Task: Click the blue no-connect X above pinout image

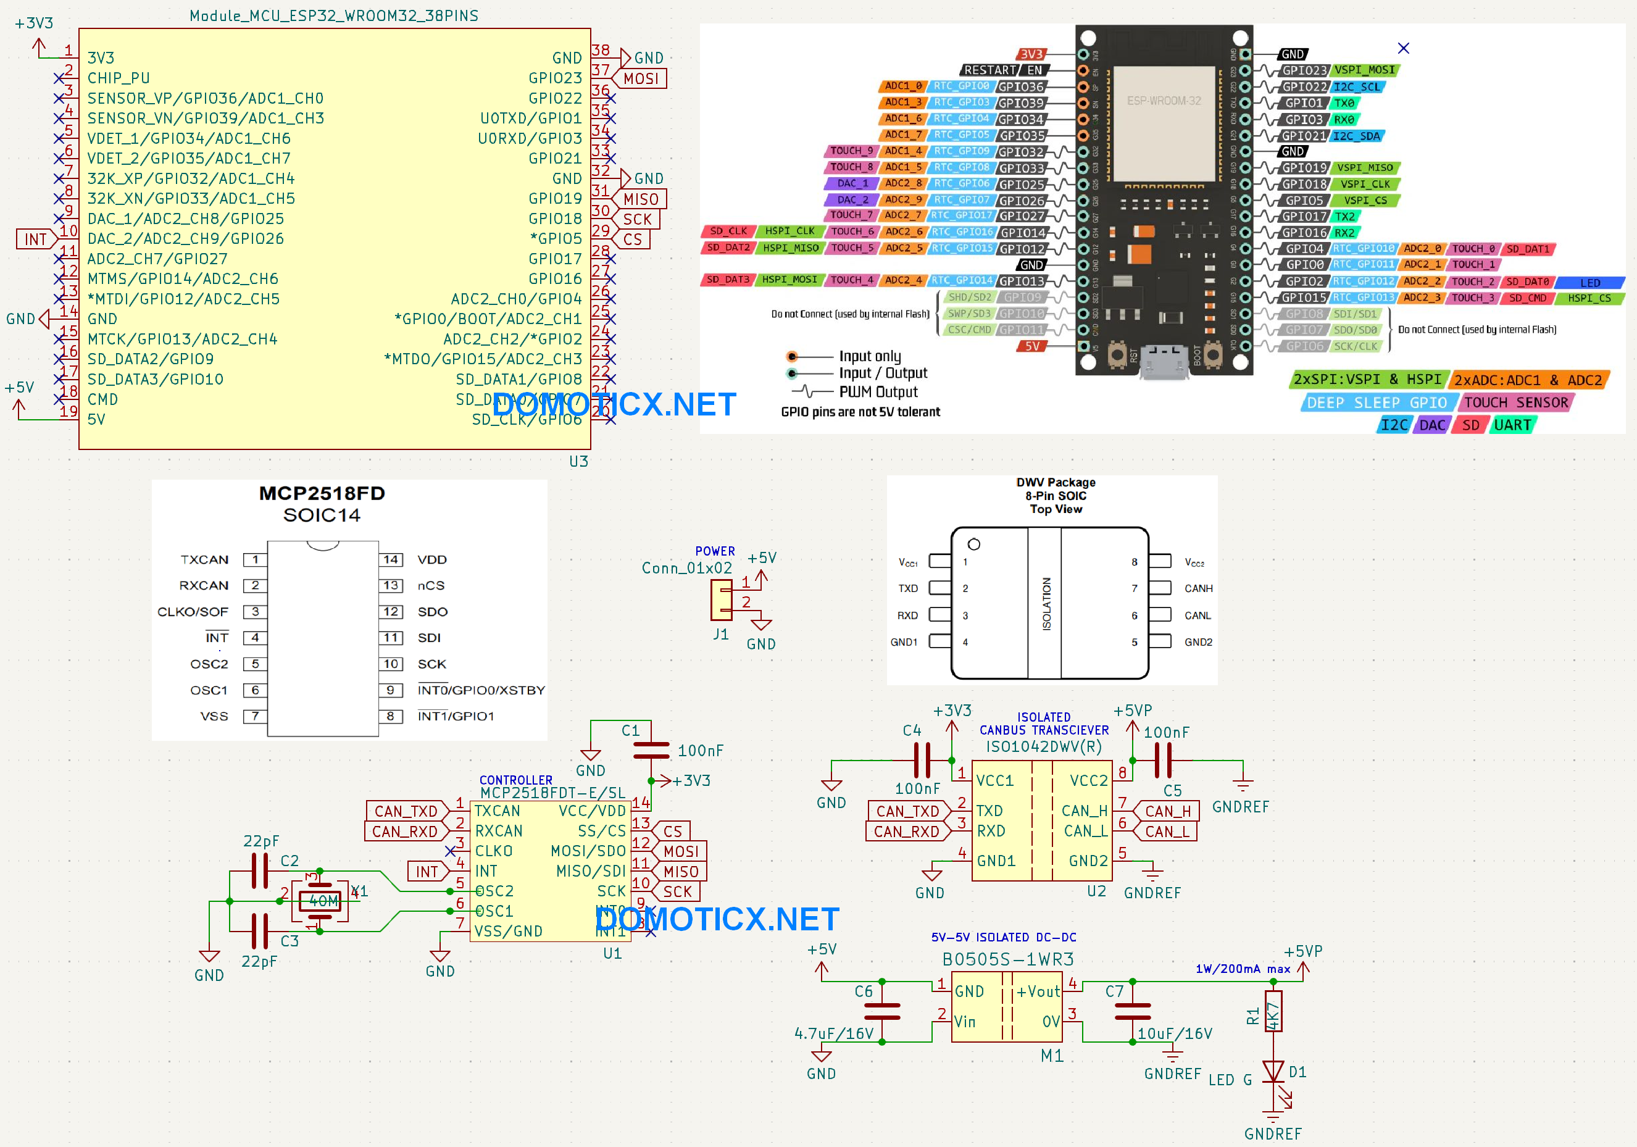Action: pyautogui.click(x=1403, y=48)
